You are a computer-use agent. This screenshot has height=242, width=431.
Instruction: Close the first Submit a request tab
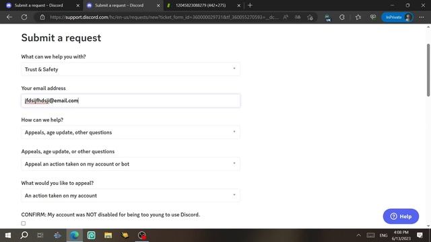click(78, 5)
